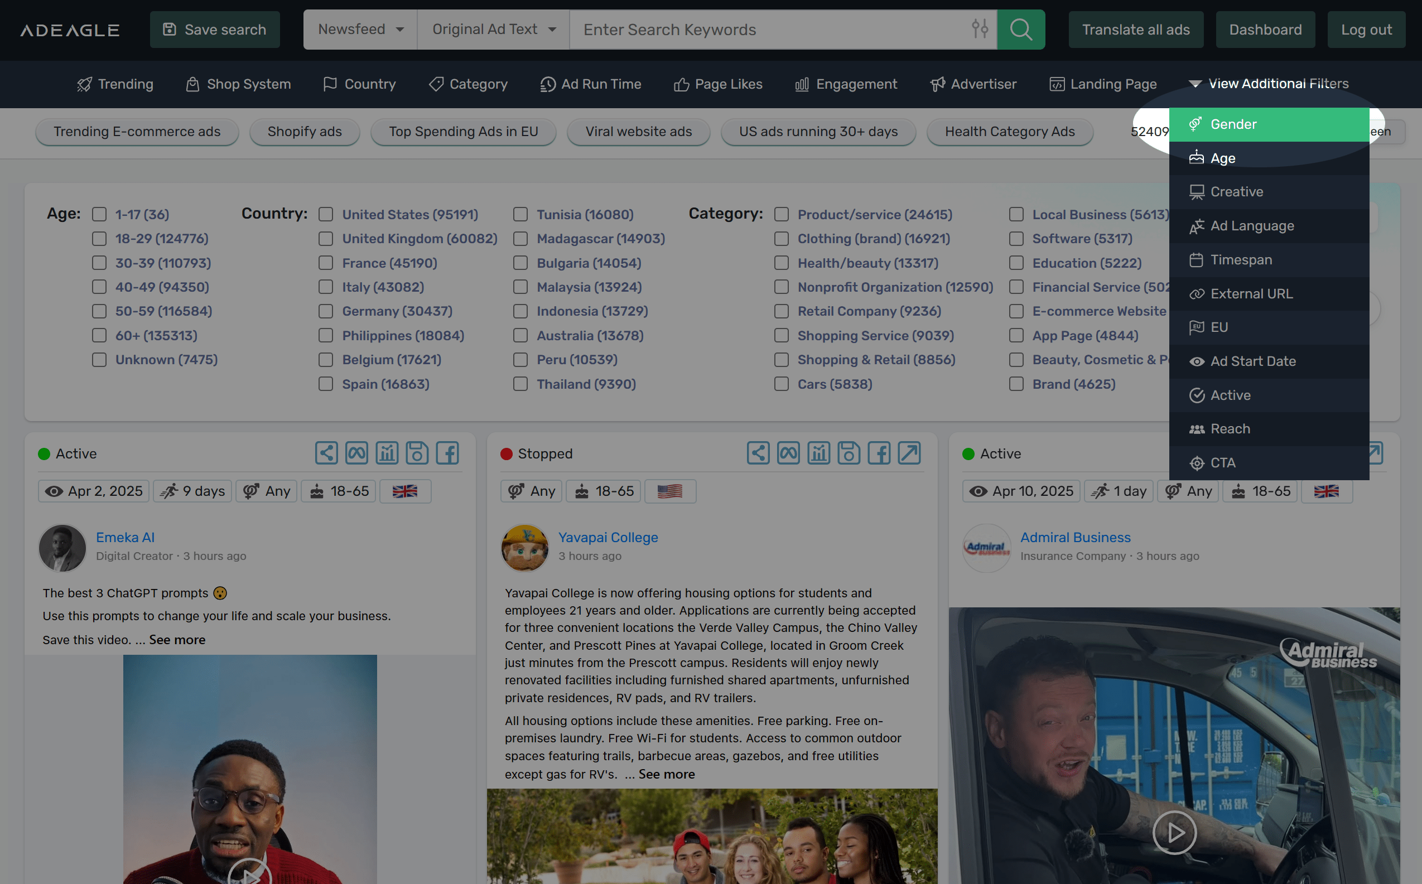Play the Admiral Business video
Viewport: 1422px width, 884px height.
pos(1174,833)
